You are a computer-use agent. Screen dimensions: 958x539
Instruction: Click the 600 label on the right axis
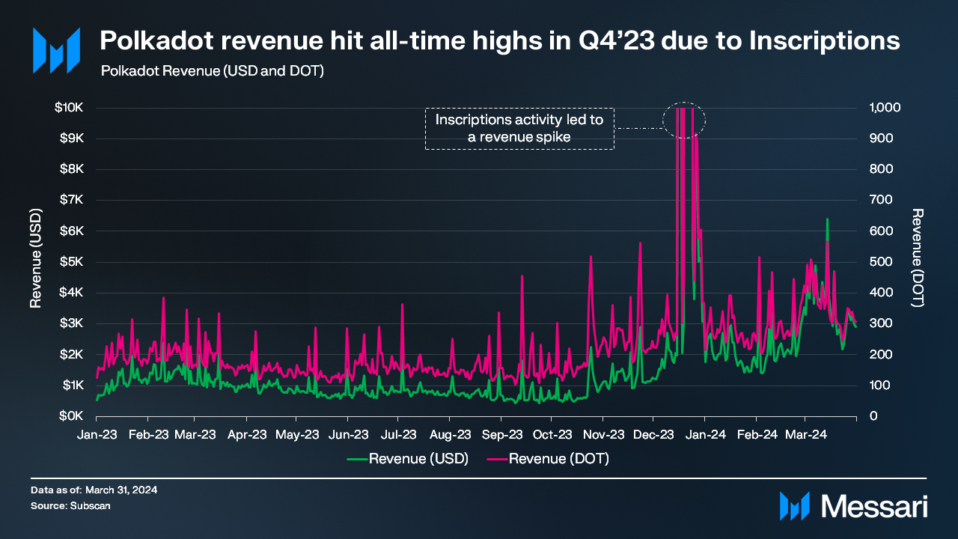pos(879,231)
